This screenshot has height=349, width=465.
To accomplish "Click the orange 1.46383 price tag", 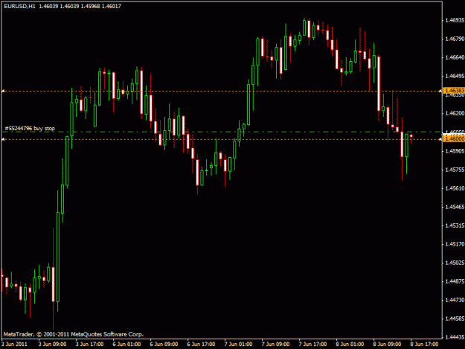I will pos(454,91).
